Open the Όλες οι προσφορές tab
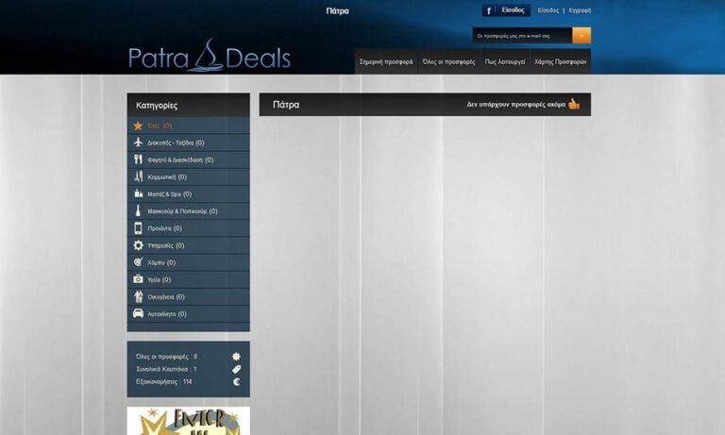 coord(448,61)
